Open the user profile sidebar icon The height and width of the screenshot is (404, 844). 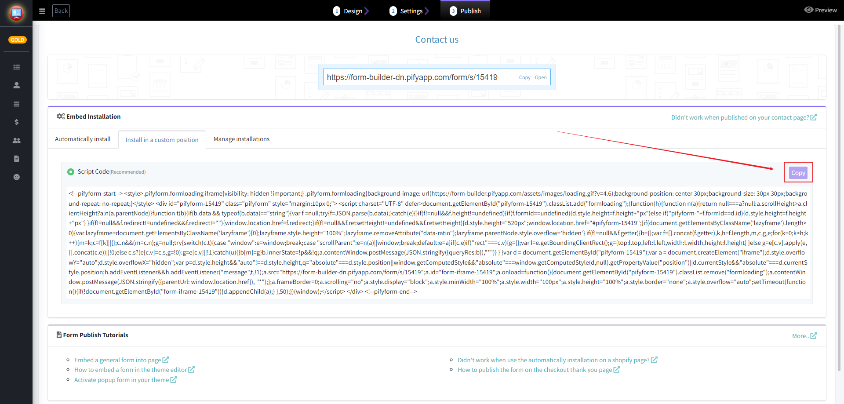pyautogui.click(x=17, y=85)
